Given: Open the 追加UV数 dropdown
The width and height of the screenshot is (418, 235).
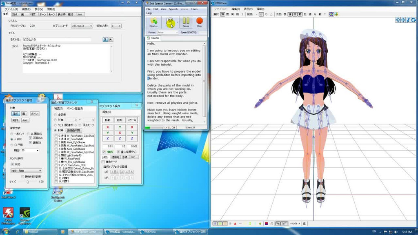Looking at the screenshot, I should click(x=116, y=26).
